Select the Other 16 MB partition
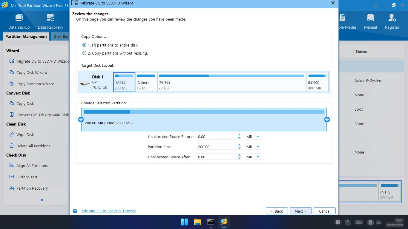Viewport: 408px width, 229px height. coord(146,82)
